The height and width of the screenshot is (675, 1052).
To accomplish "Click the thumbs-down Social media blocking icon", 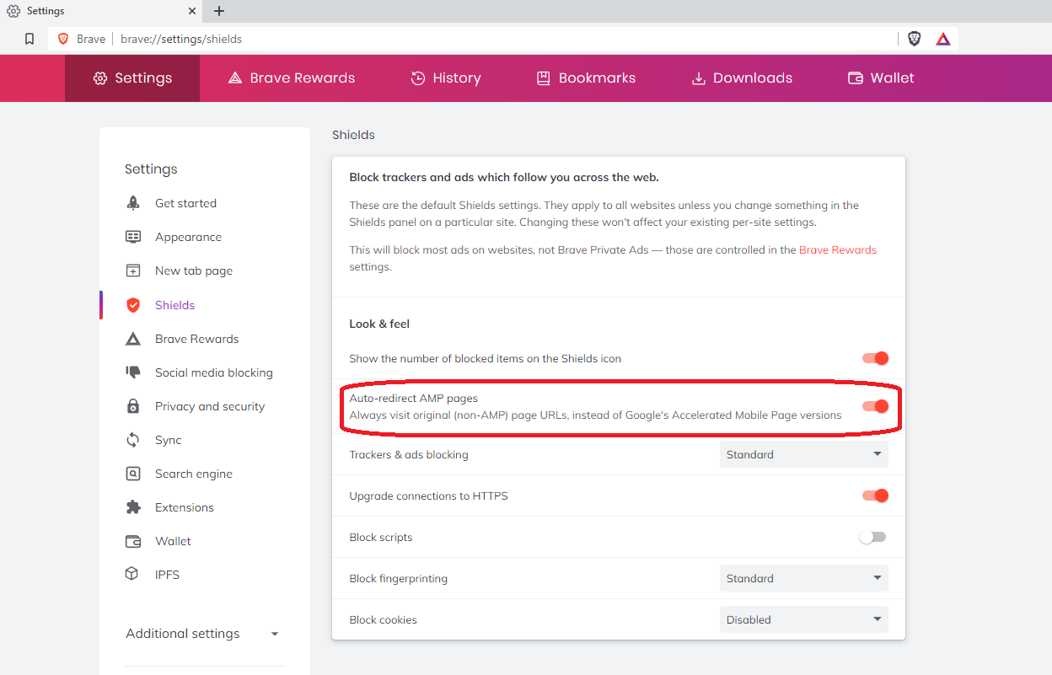I will [x=132, y=372].
